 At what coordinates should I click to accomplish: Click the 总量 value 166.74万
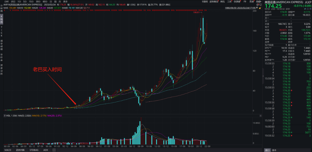tap(283, 24)
